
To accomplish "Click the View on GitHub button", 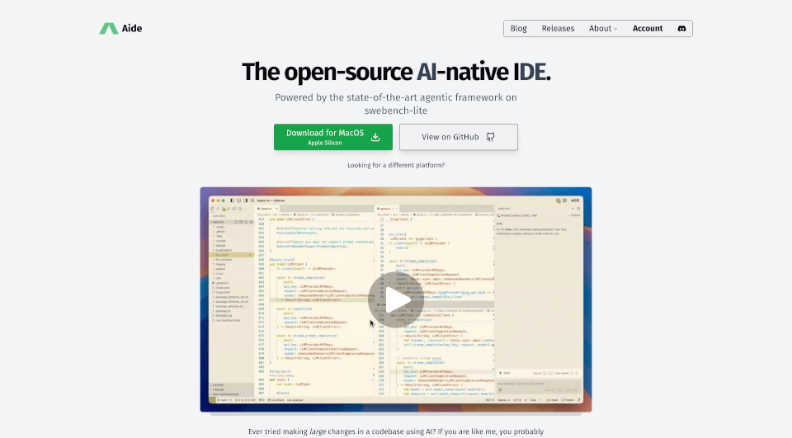I will point(458,137).
